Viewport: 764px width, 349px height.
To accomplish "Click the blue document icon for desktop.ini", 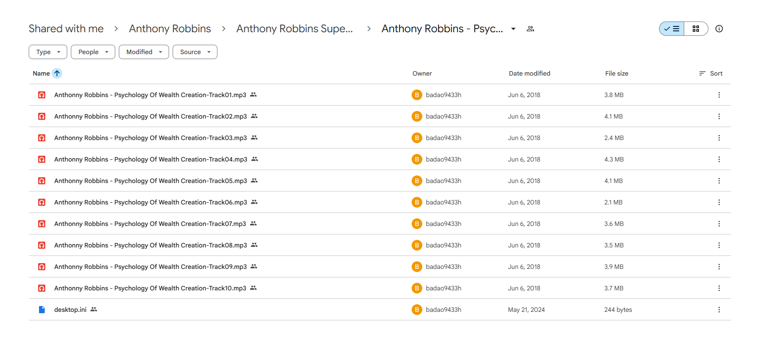I will point(42,310).
